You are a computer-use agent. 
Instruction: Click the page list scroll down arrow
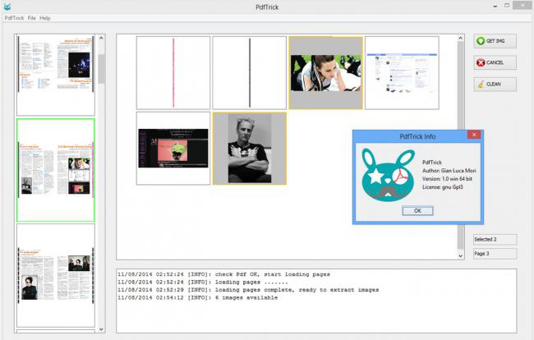tap(101, 329)
